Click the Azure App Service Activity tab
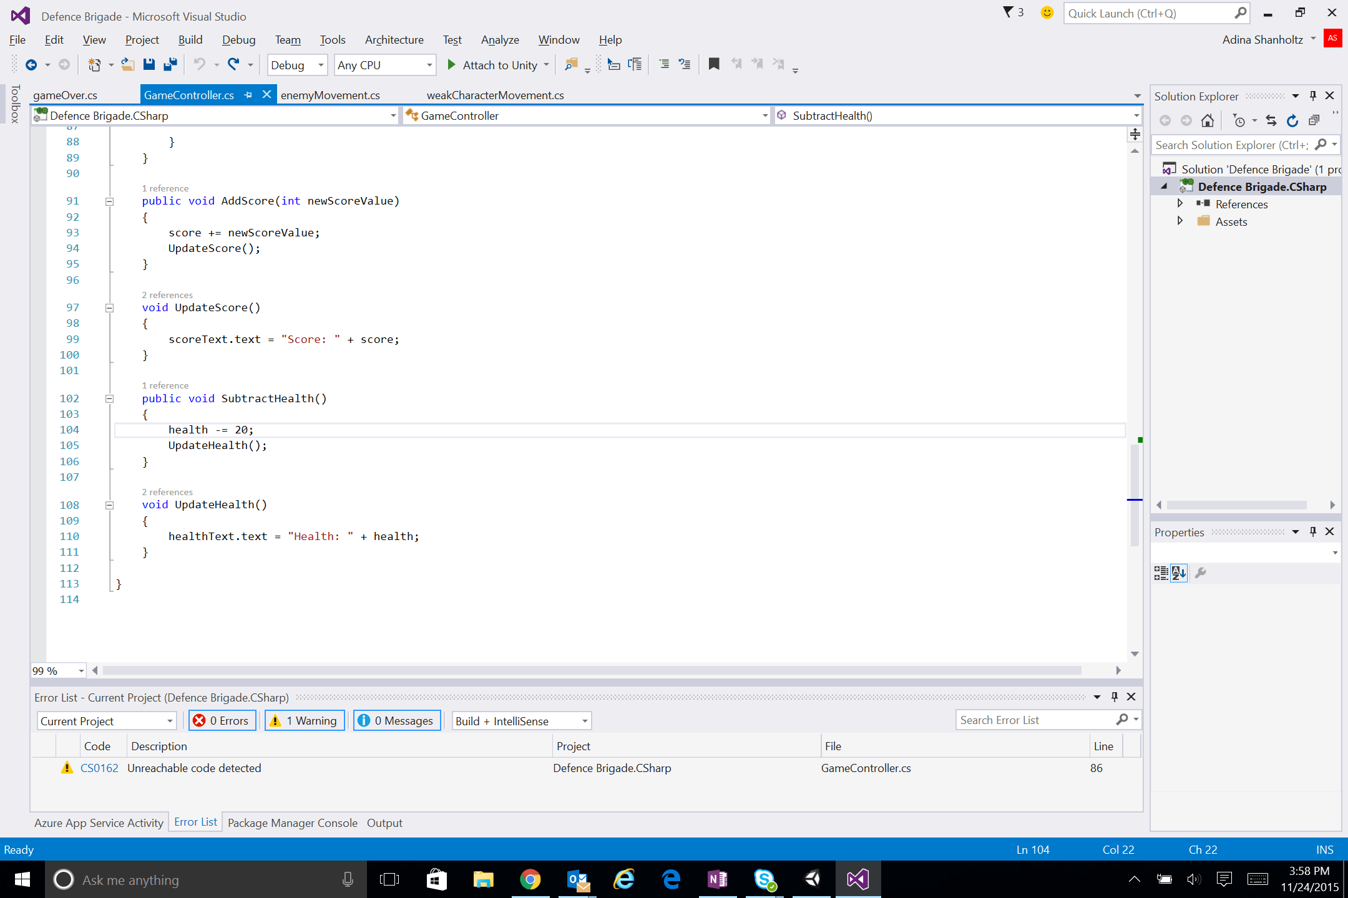 coord(99,823)
